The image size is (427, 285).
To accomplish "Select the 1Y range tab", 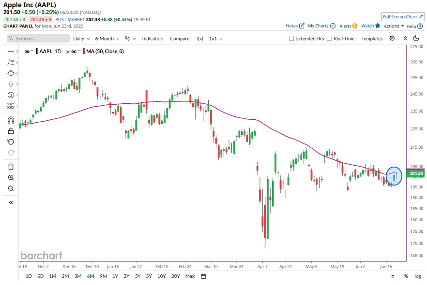I will (x=115, y=276).
